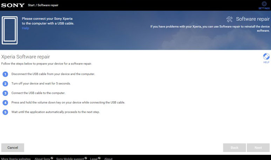The height and width of the screenshot is (160, 271).
Task: Click 'Wait until the application automatically proceeds' text
Action: point(56,112)
